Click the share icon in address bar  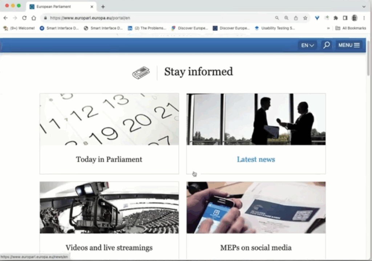(296, 18)
